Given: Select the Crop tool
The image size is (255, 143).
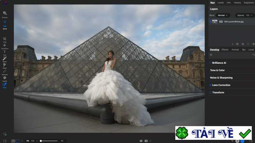Looking at the screenshot, I should (x=4, y=39).
